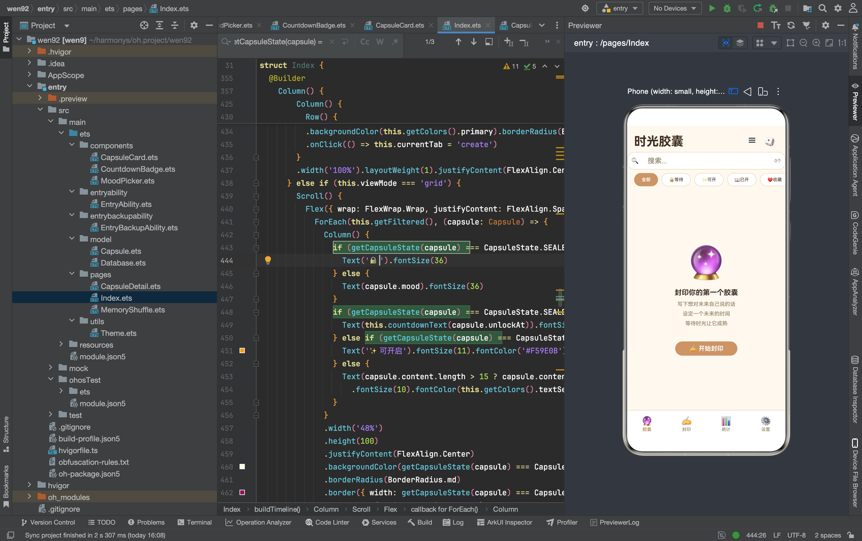Fit preview to the window
This screenshot has width=862, height=541.
tap(829, 43)
